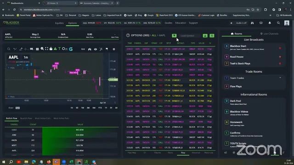This screenshot has height=165, width=294.
Task: Open the Blackbox Start broadcast
Action: (x=254, y=47)
